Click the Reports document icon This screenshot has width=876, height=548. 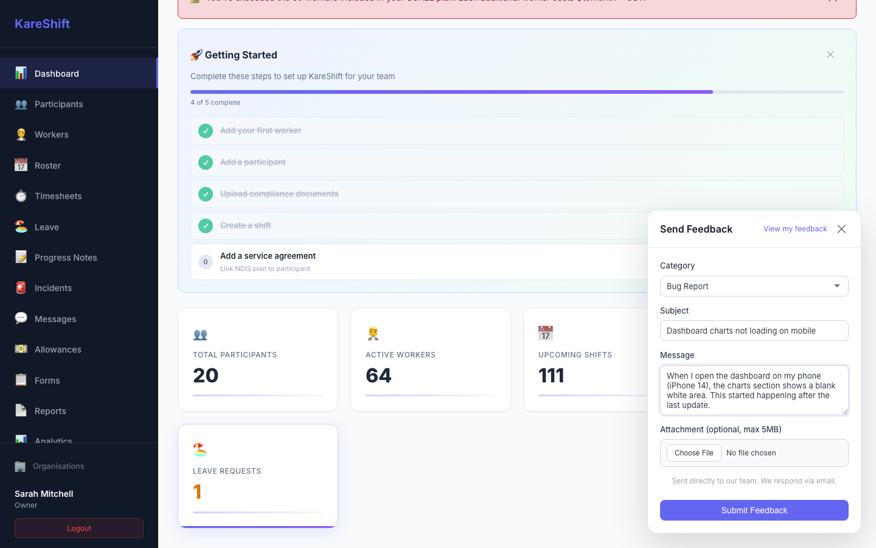[x=21, y=410]
